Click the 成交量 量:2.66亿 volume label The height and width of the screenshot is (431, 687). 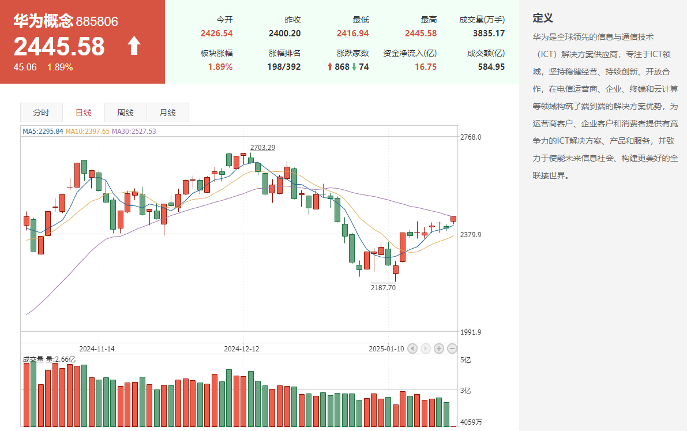49,359
